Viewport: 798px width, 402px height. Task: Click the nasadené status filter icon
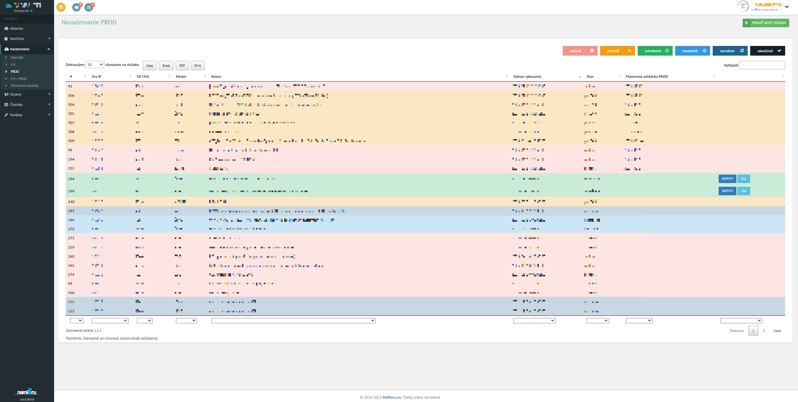pyautogui.click(x=704, y=50)
